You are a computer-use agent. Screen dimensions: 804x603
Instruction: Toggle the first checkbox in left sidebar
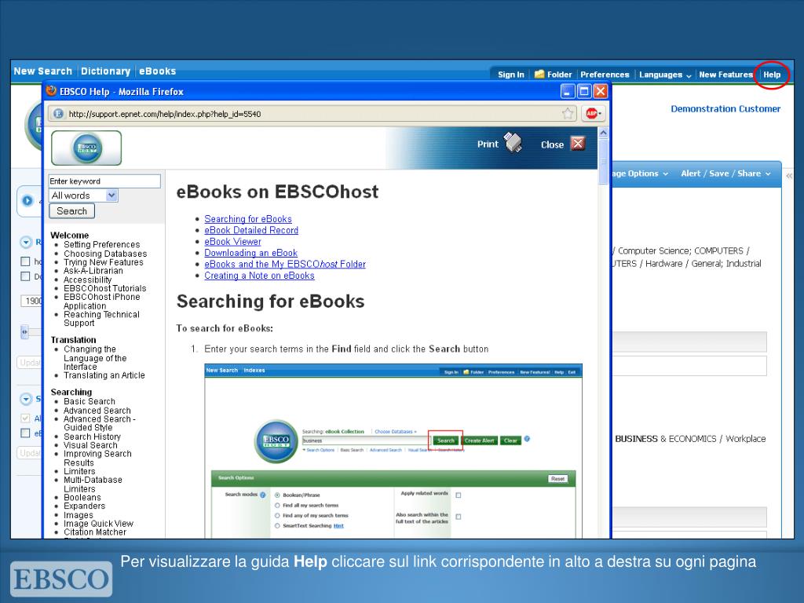tap(25, 261)
